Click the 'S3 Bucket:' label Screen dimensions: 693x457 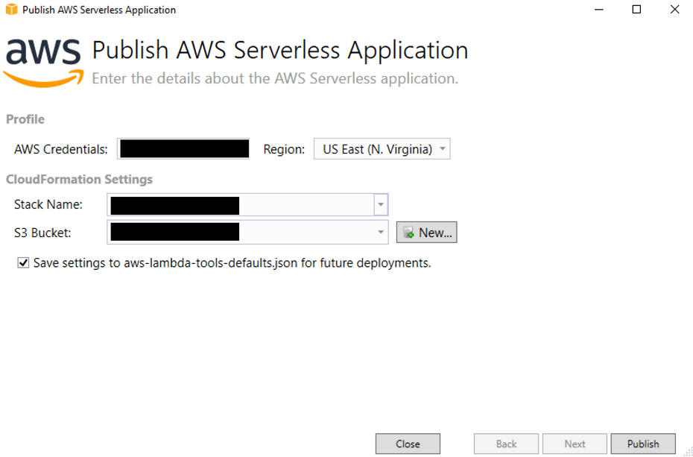pos(42,233)
